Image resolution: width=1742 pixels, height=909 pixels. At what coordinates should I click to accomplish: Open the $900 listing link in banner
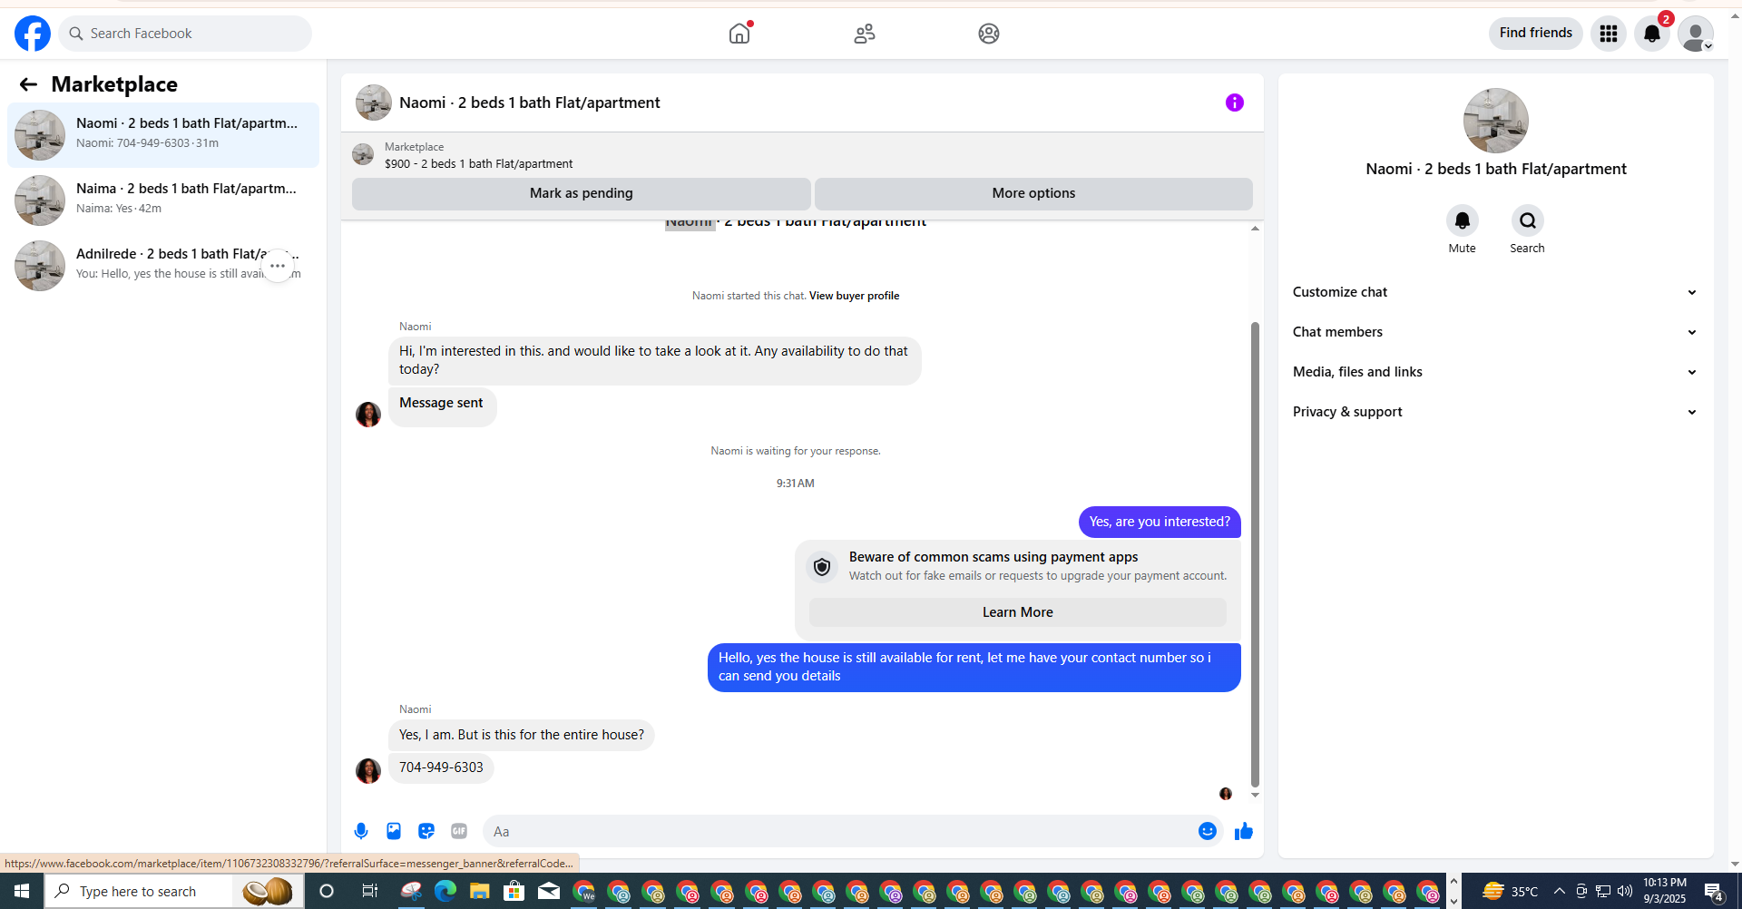479,164
